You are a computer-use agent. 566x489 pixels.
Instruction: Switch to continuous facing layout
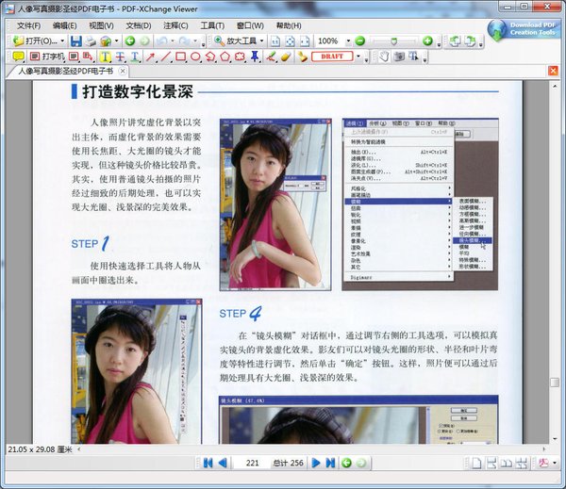[522, 463]
